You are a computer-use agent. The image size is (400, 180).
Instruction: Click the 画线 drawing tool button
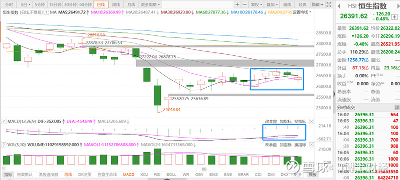pos(287,4)
